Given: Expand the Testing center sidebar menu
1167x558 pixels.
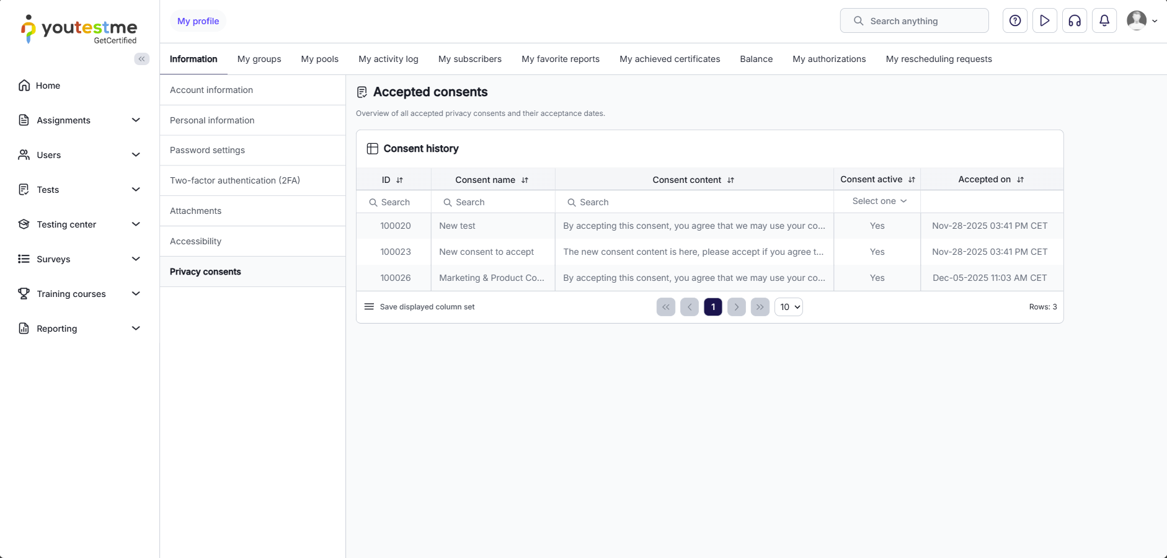Looking at the screenshot, I should pyautogui.click(x=79, y=224).
